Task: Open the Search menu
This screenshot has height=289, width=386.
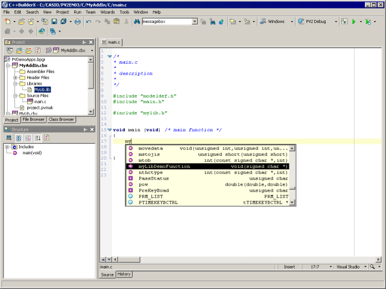Action: (x=32, y=12)
